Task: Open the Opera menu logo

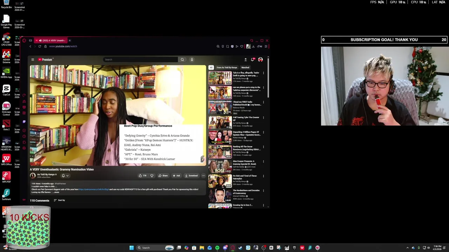Action: (x=24, y=40)
